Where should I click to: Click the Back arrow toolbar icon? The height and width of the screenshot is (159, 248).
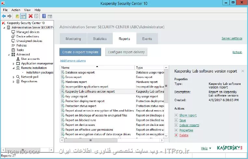(4, 16)
